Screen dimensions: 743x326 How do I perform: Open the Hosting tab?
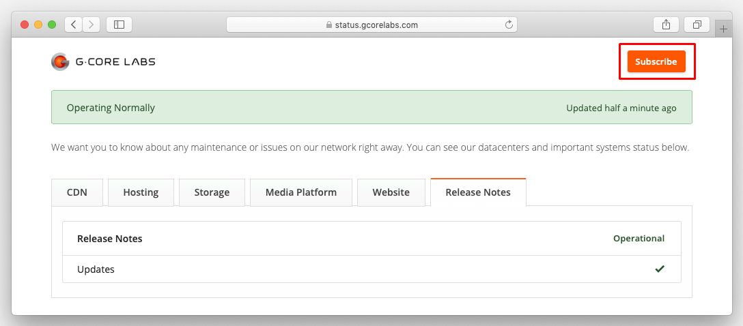(x=141, y=192)
